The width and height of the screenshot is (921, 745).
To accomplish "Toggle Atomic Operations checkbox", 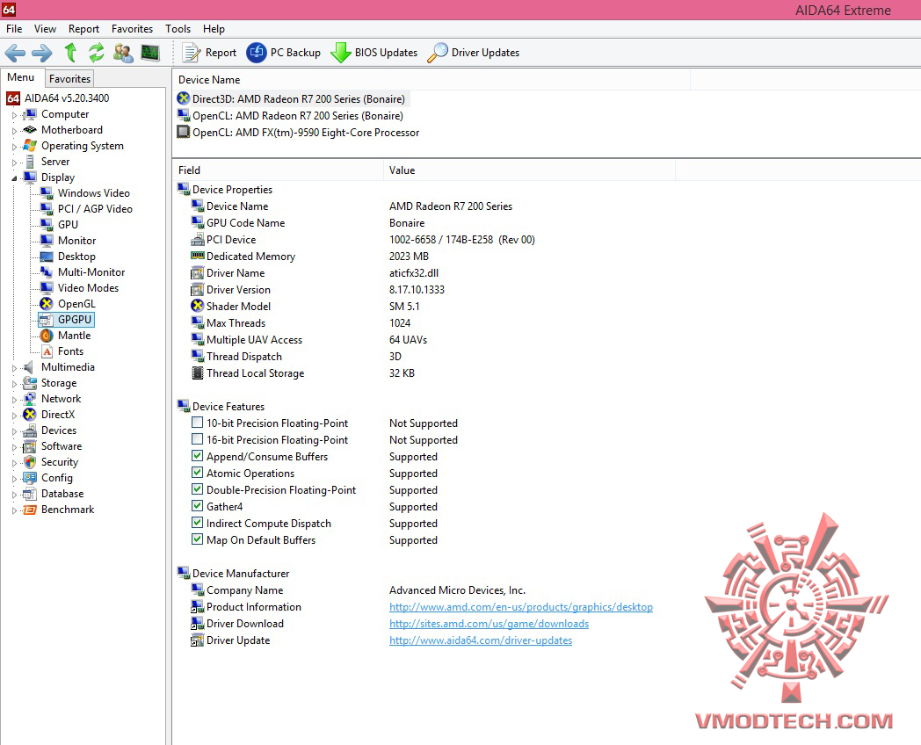I will click(198, 473).
